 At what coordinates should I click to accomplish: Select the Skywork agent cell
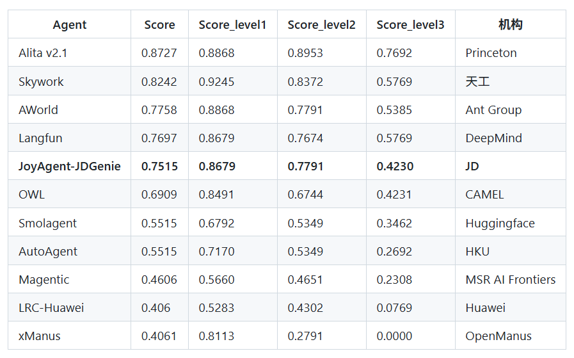point(70,81)
